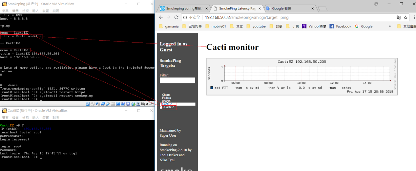Open 機器 menu in Smokeping VM window

15,11
